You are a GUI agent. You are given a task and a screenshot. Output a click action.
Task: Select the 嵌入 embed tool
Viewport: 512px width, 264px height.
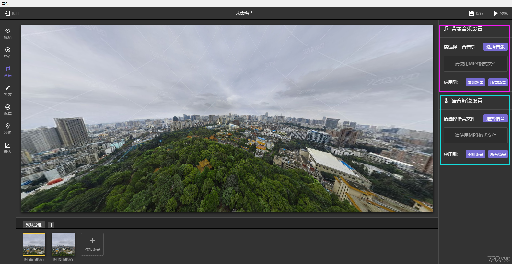point(8,148)
